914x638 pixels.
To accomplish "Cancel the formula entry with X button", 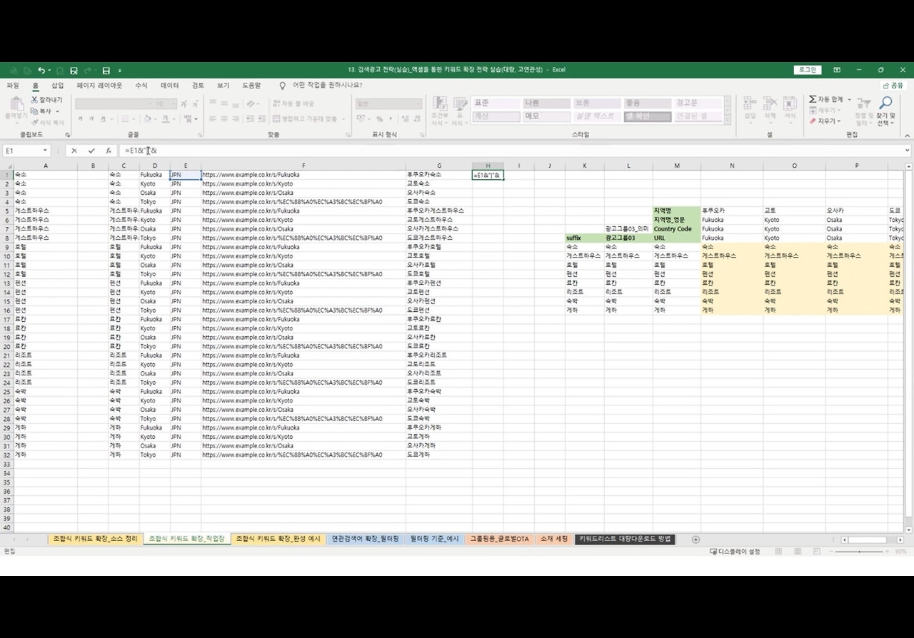I will tap(74, 151).
